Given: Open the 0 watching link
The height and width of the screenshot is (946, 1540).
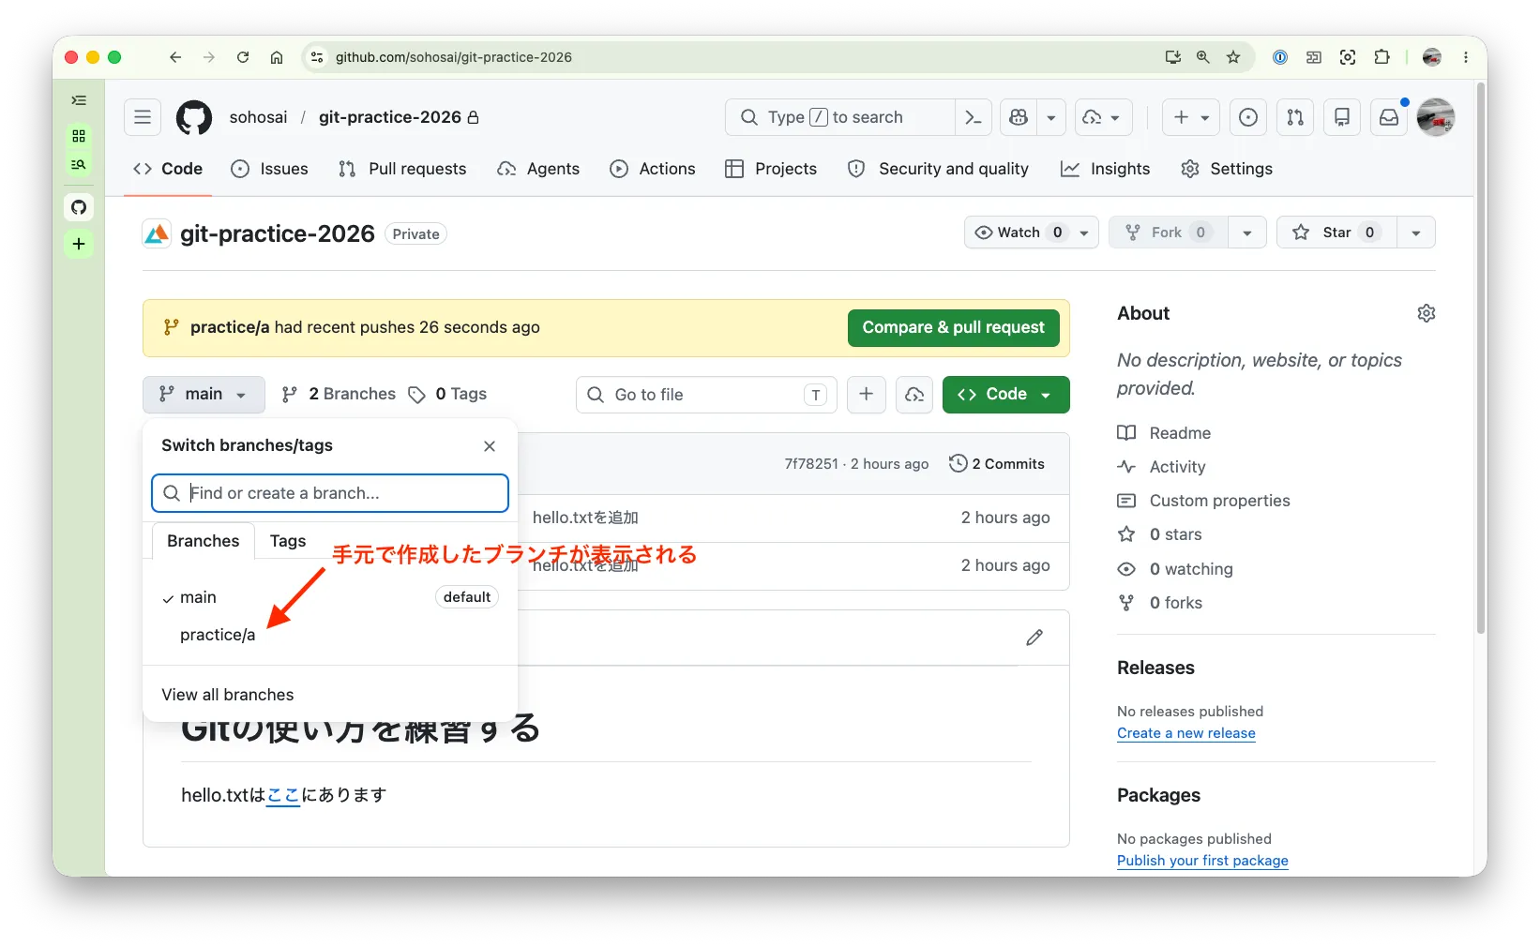Looking at the screenshot, I should click(x=1175, y=569).
